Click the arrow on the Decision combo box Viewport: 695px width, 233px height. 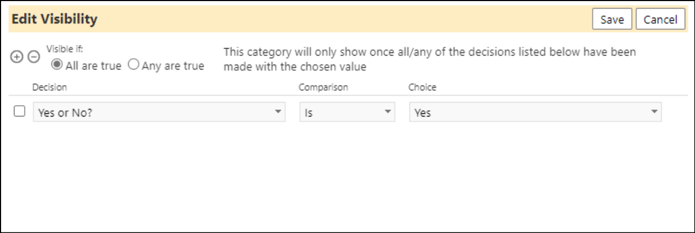[x=278, y=112]
